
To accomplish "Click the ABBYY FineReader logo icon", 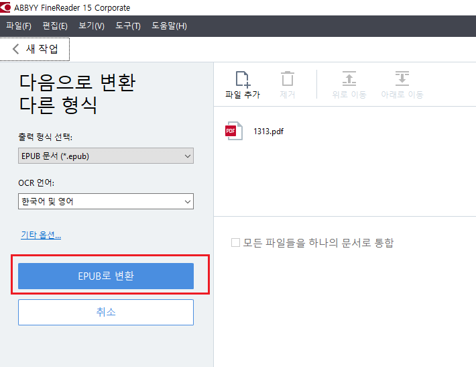I will (x=5, y=7).
